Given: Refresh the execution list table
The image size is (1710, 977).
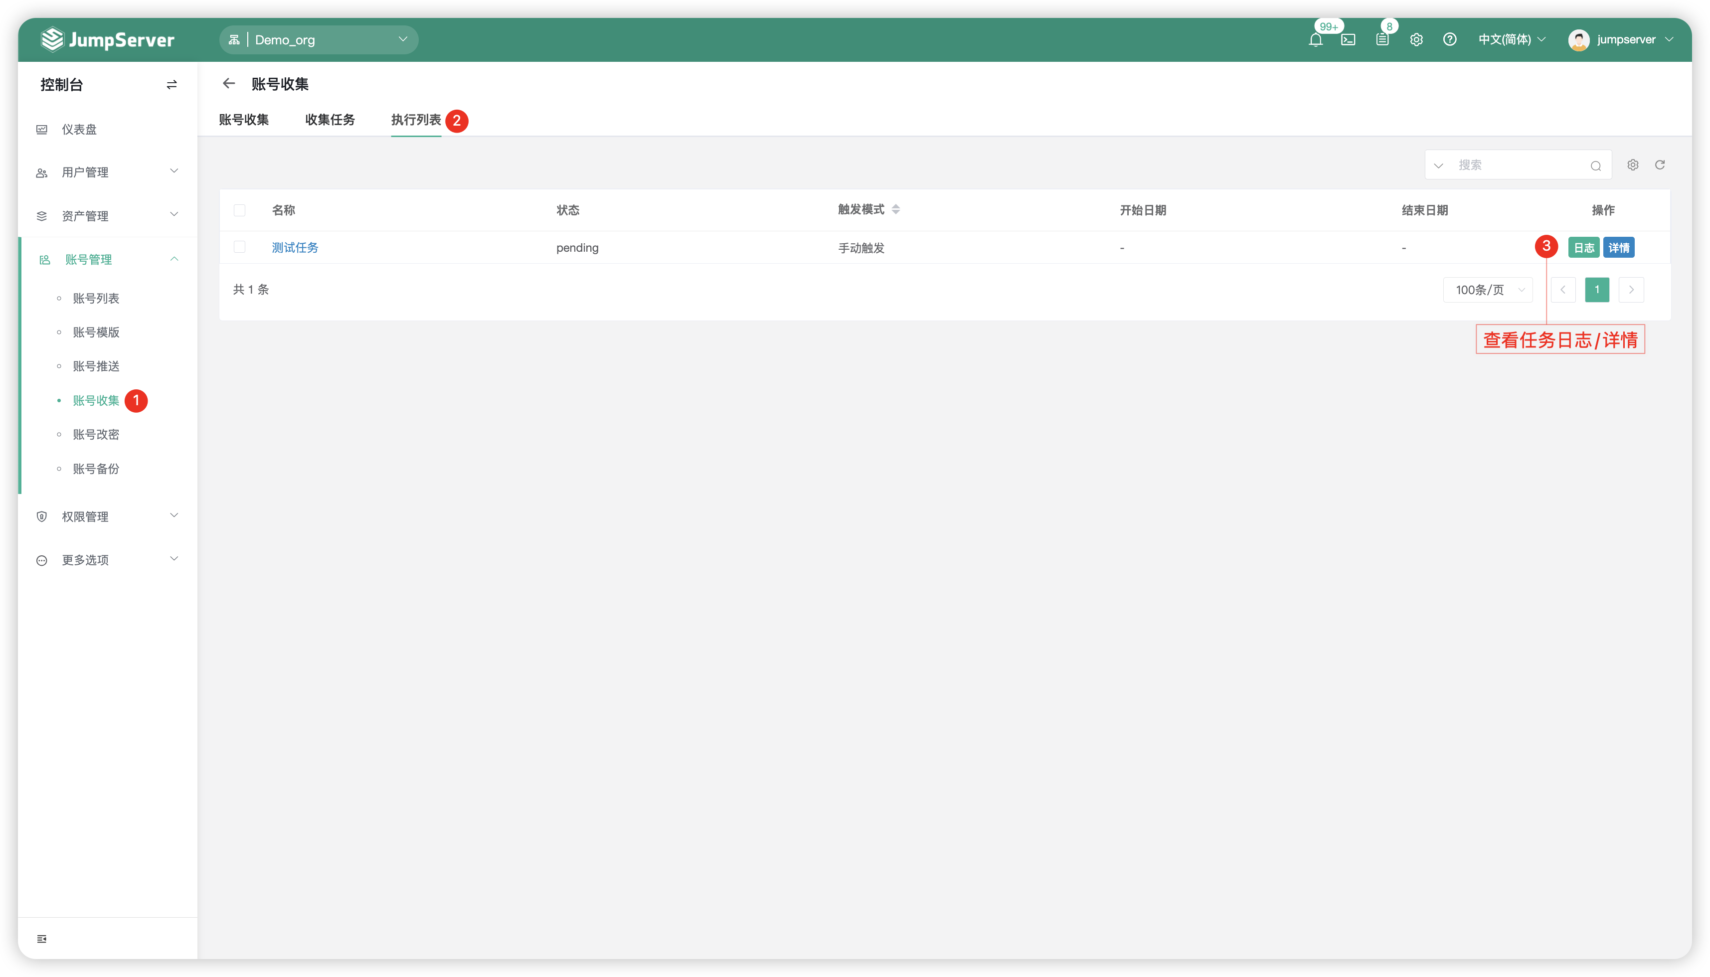Looking at the screenshot, I should pyautogui.click(x=1660, y=165).
